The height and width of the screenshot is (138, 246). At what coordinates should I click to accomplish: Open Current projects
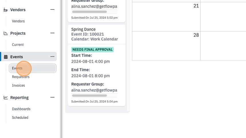pos(18,45)
